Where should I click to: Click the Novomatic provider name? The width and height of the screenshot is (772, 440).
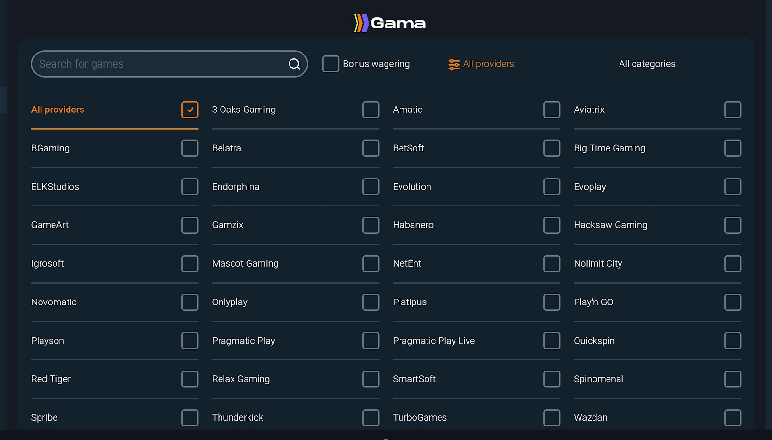[x=54, y=302]
